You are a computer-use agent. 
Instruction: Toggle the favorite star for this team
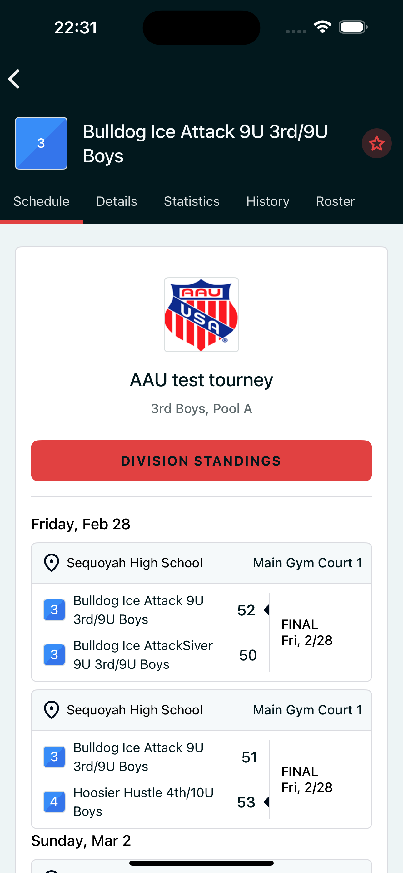(x=376, y=143)
